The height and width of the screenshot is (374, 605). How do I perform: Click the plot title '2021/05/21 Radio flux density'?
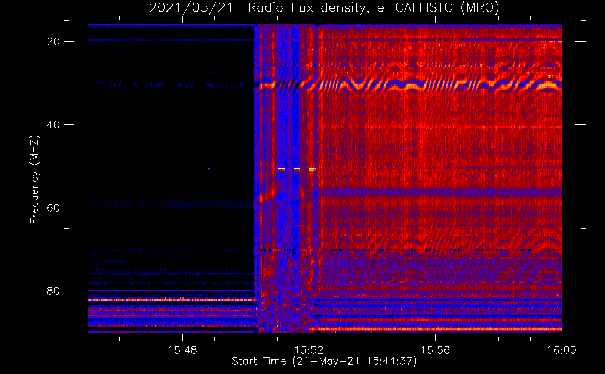pos(324,7)
